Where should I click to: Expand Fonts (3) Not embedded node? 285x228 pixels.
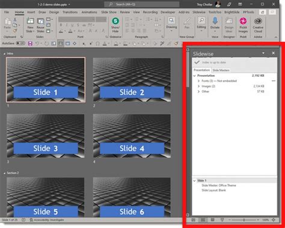pos(198,81)
